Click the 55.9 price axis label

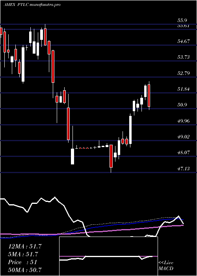tap(182, 21)
